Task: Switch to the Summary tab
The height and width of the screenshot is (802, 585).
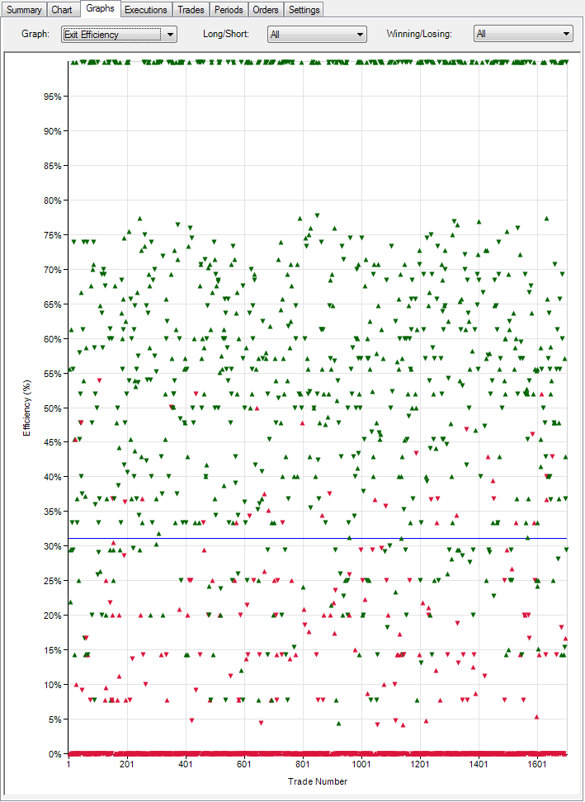Action: [x=24, y=10]
